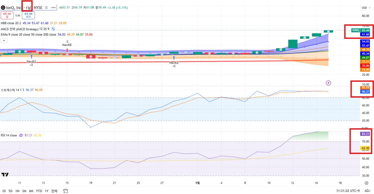The image size is (374, 194).
Task: Click the 저61.08 low price value
Action: (x=89, y=8)
